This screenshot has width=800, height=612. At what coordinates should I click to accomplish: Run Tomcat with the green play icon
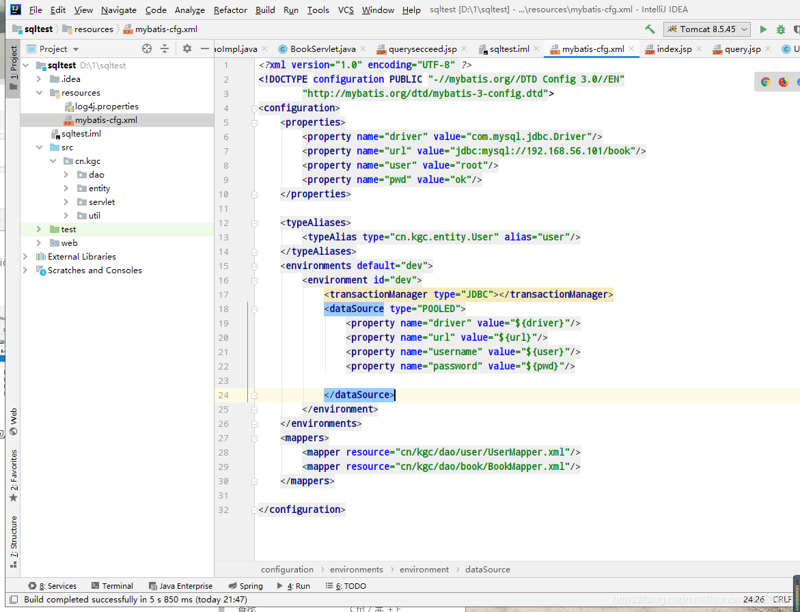tap(763, 29)
